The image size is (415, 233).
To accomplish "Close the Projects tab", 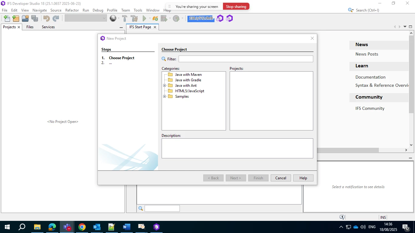I will point(19,27).
